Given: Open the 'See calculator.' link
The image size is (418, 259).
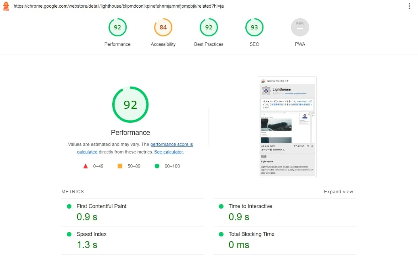Looking at the screenshot, I should point(169,152).
